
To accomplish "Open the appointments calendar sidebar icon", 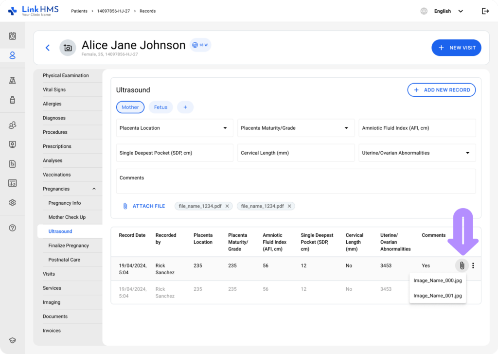I will pyautogui.click(x=12, y=36).
